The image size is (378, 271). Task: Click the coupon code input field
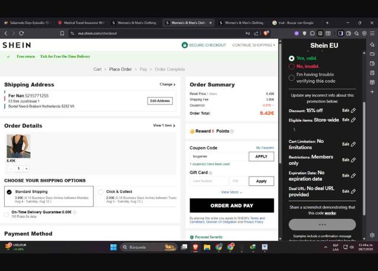pyautogui.click(x=219, y=156)
